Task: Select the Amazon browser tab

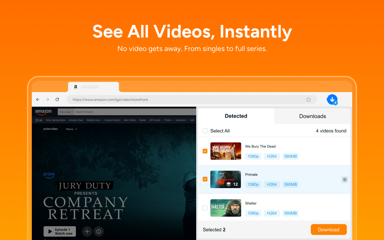Action: click(94, 87)
